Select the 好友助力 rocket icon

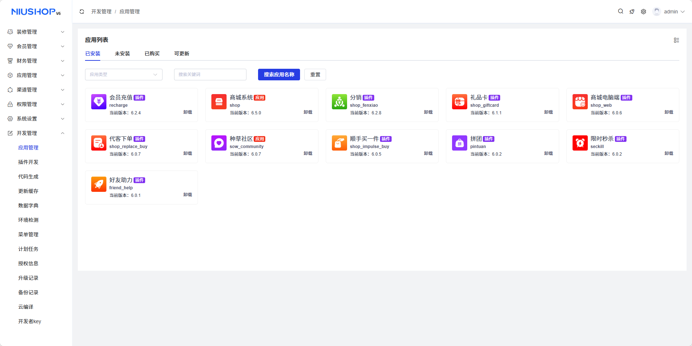[x=98, y=185]
